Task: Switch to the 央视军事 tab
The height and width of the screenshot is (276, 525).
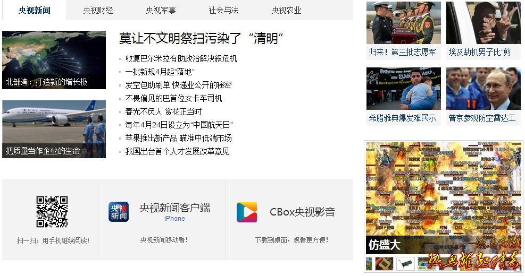Action: pos(161,11)
